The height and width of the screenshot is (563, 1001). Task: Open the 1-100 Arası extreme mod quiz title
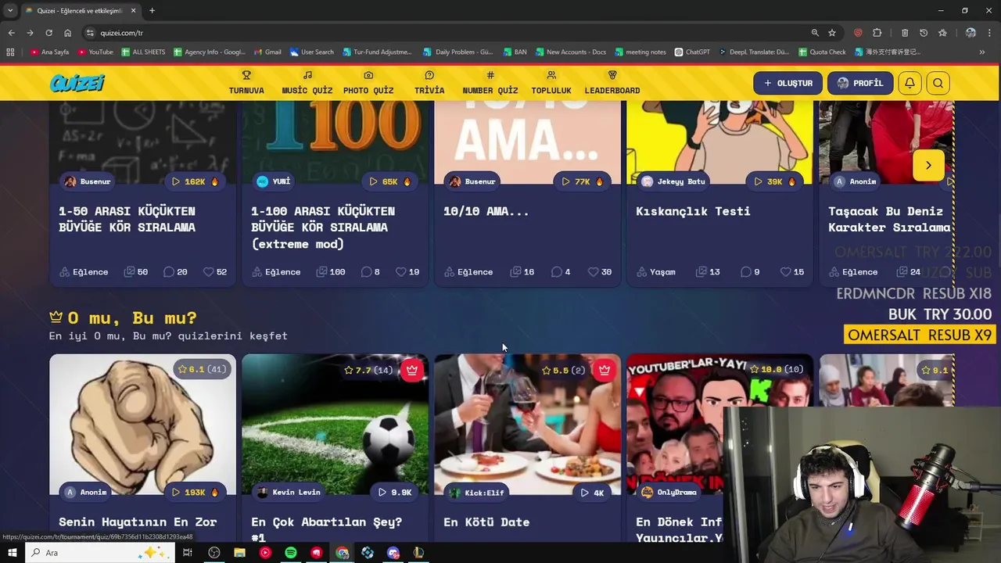pyautogui.click(x=323, y=227)
